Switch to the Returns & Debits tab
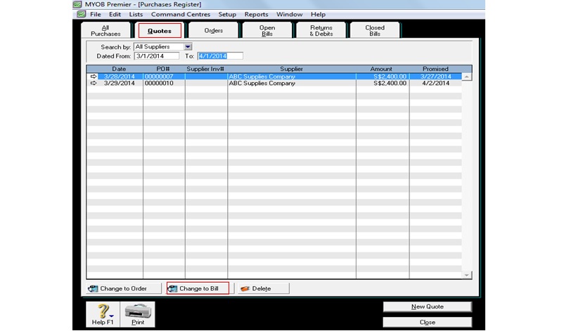576x331 pixels. tap(321, 30)
